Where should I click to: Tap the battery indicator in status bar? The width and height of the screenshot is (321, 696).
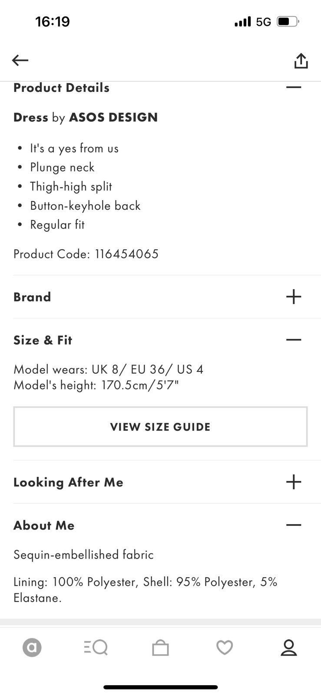point(287,21)
